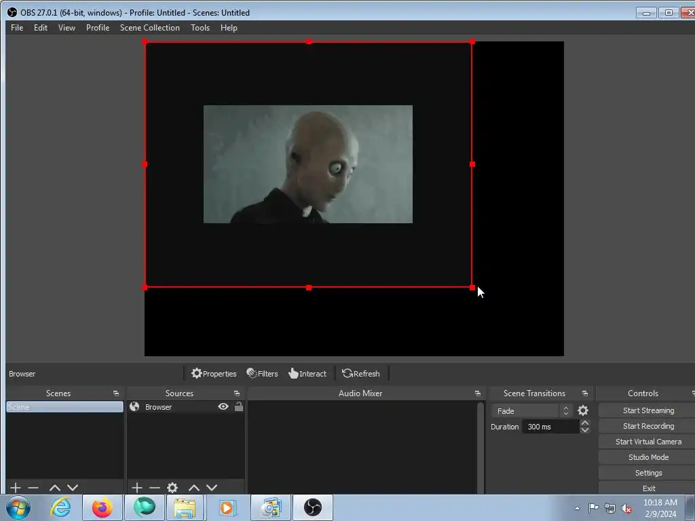Screen dimensions: 695x521
Task: Click the network tray icon
Action: click(x=610, y=509)
